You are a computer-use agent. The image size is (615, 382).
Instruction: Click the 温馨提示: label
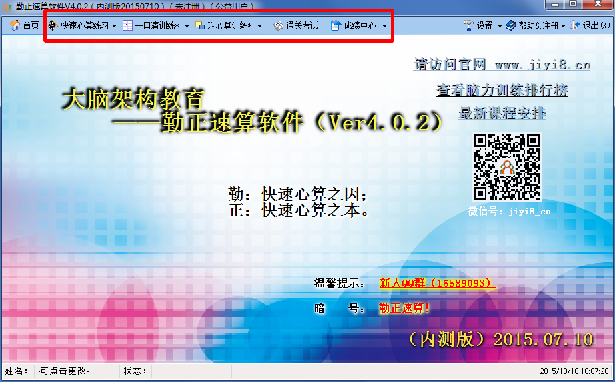tap(340, 283)
